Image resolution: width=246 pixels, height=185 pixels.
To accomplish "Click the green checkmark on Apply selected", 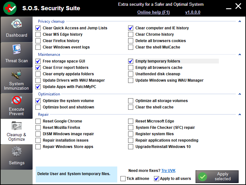I will tap(203, 176).
